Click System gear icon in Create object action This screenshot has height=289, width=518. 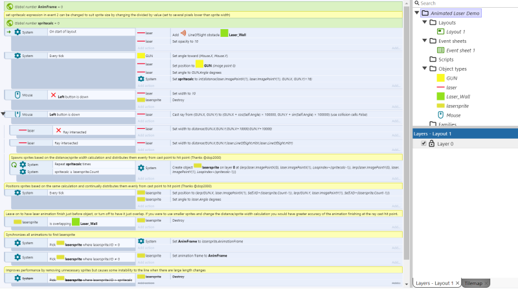coord(141,168)
